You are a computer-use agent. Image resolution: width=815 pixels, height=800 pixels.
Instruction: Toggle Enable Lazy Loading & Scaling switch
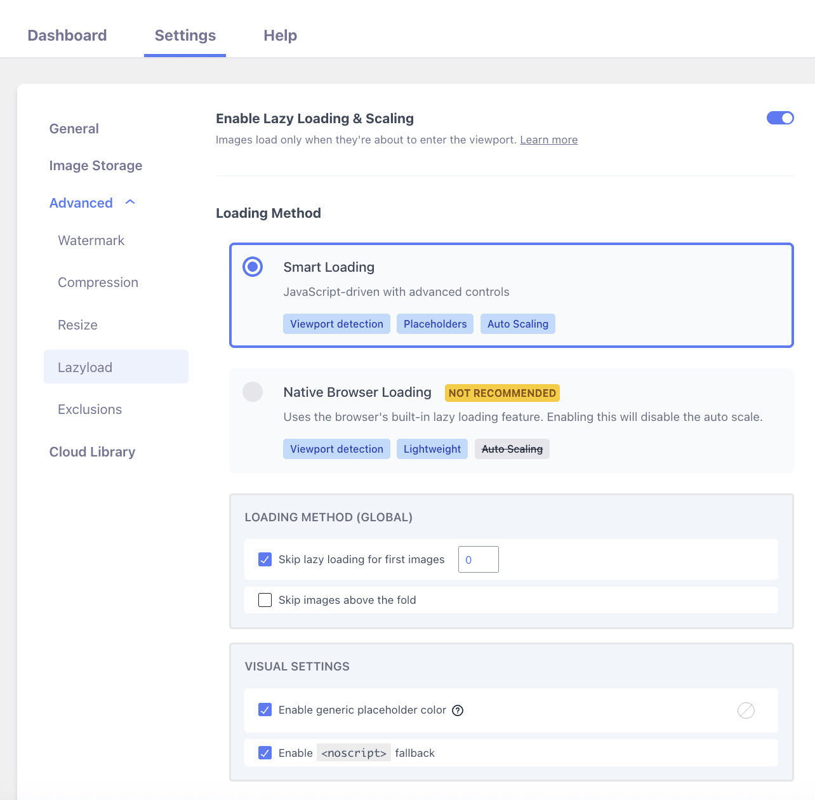point(780,118)
